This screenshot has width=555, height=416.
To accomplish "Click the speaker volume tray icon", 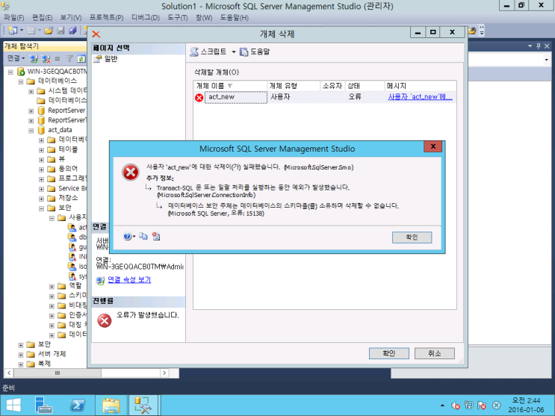I will pos(456,406).
